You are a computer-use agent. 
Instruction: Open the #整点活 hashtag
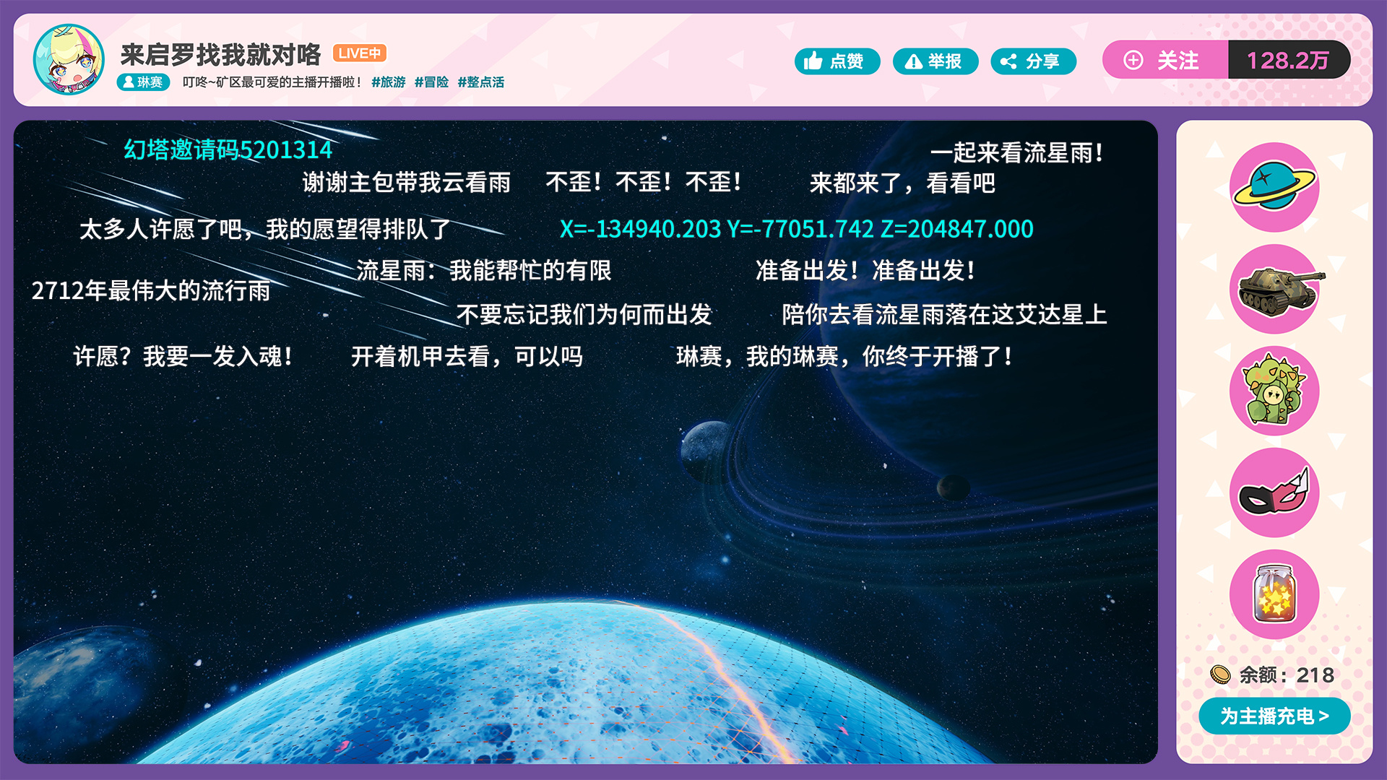tap(481, 82)
